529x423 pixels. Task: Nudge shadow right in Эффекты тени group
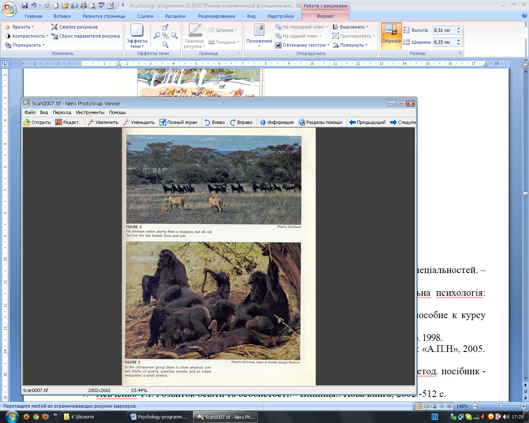tap(174, 36)
